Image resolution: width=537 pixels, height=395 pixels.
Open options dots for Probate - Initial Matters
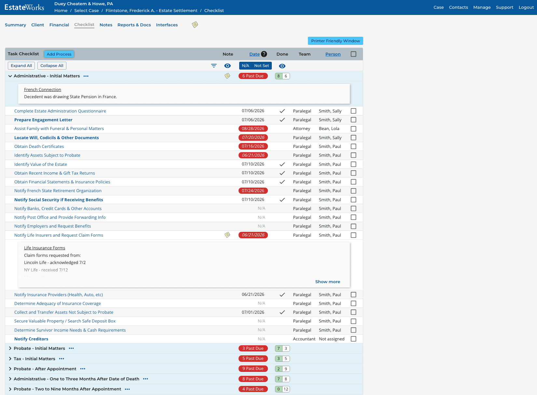pos(71,349)
